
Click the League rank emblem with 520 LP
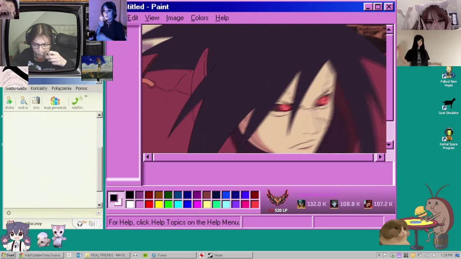277,199
